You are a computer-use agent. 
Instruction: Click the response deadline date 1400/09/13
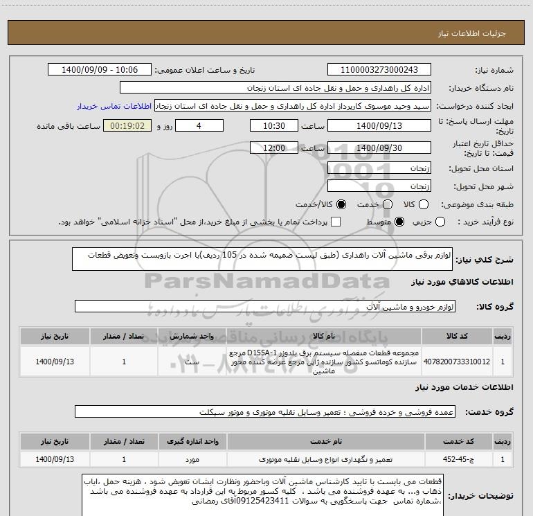click(x=379, y=126)
